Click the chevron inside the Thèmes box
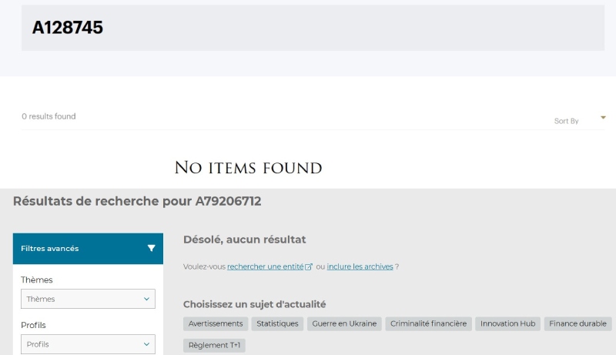 click(146, 299)
